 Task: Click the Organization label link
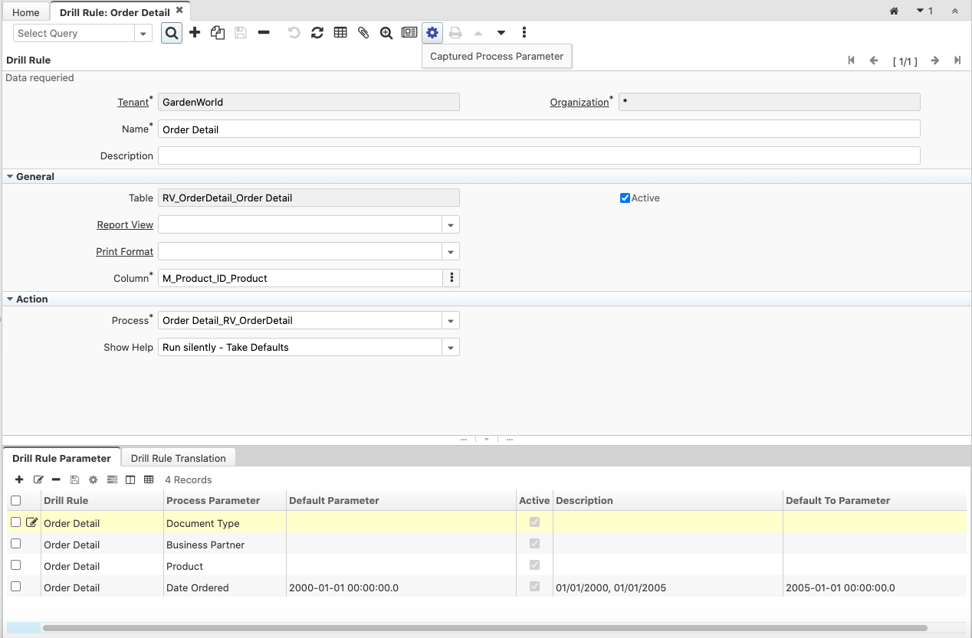[579, 102]
